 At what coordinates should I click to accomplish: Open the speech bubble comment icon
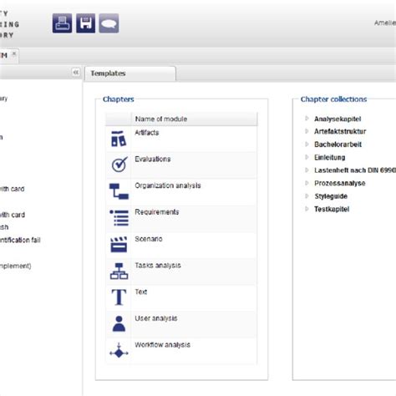pos(109,23)
